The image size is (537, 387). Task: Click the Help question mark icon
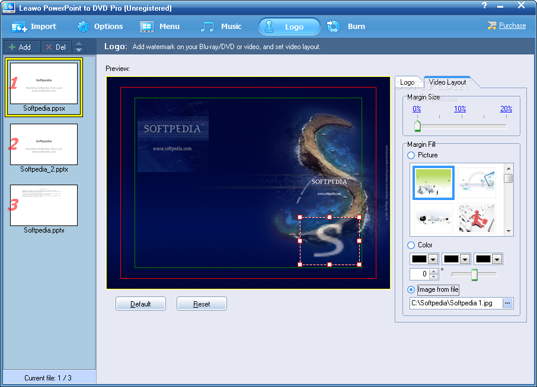(x=484, y=5)
